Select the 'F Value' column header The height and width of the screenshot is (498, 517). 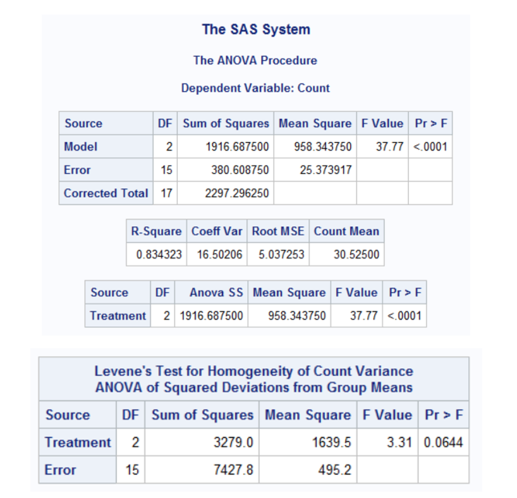click(x=382, y=123)
